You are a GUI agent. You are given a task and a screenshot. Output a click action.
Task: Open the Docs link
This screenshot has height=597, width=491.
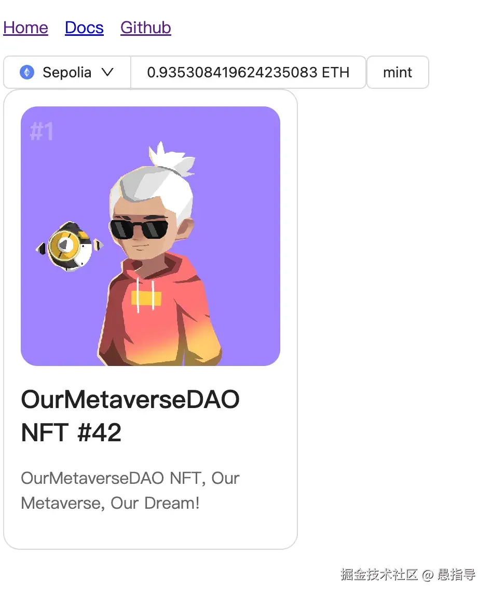pos(84,28)
